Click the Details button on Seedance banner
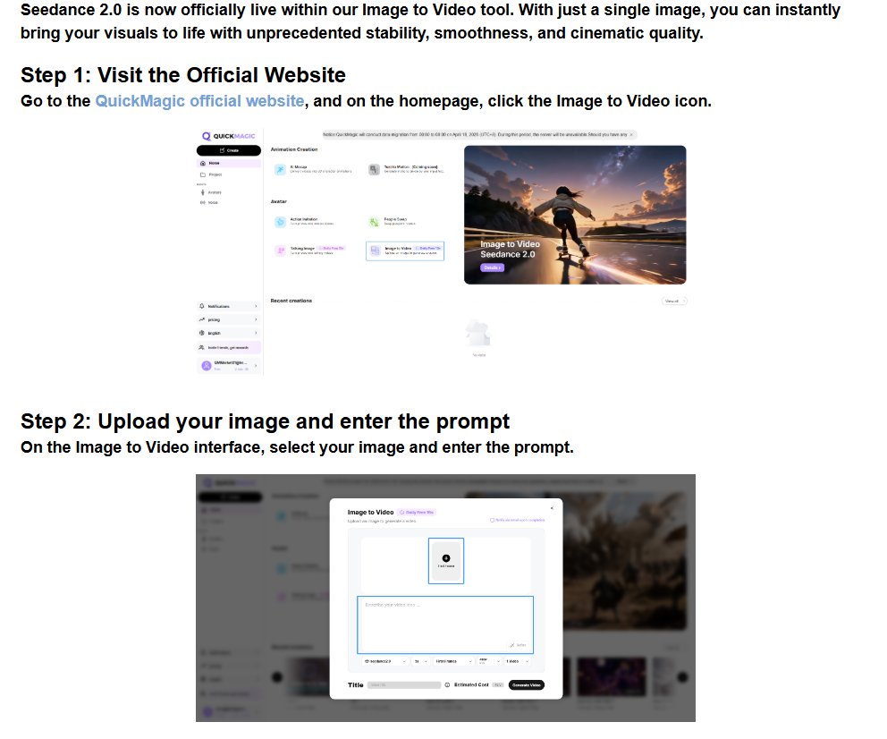 492,268
